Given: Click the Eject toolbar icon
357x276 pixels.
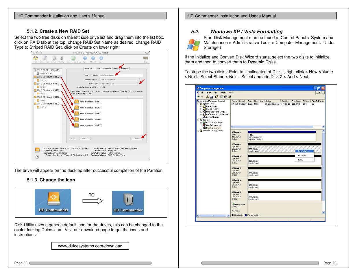Looking at the screenshot, I should [101, 58].
